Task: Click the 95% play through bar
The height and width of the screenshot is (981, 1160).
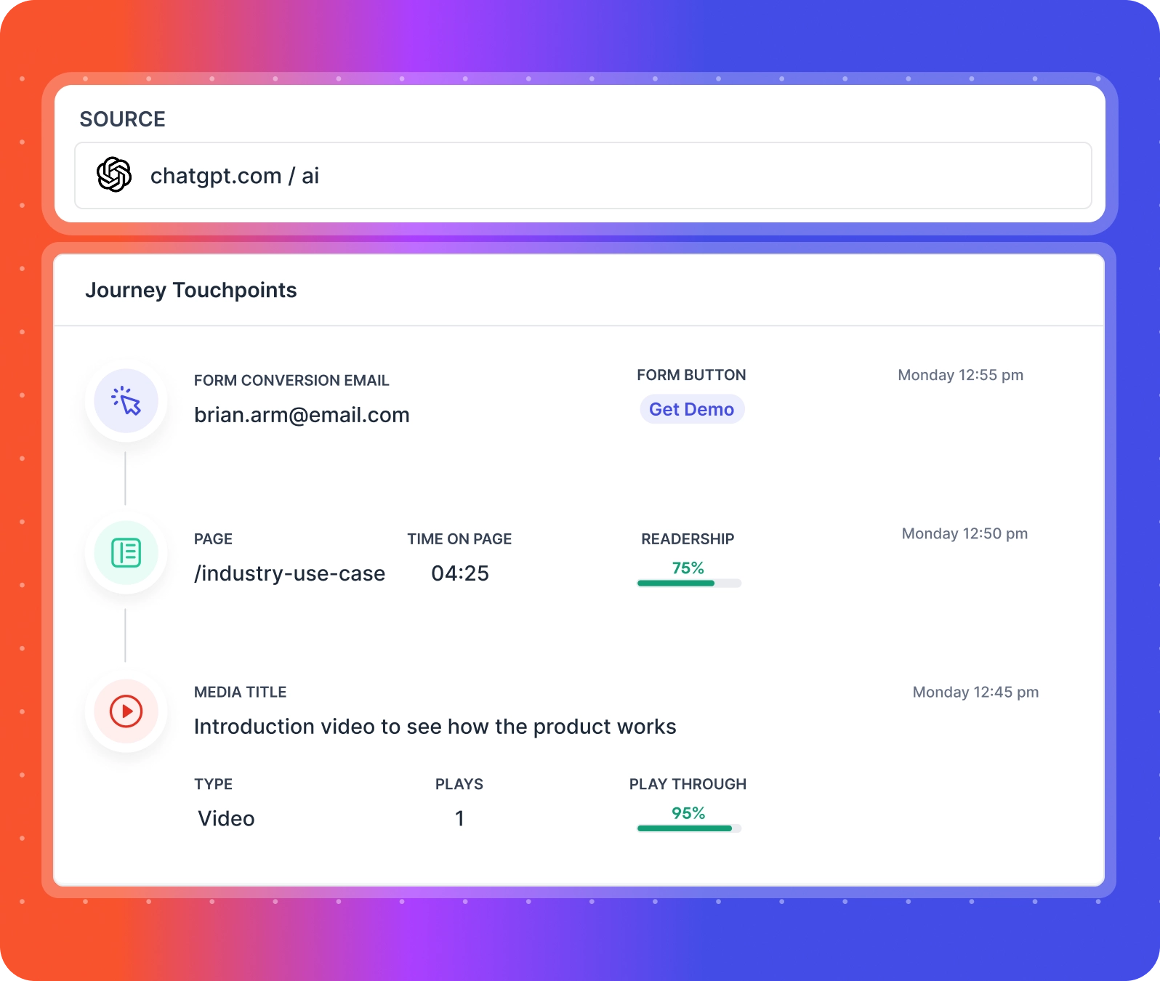Action: point(688,828)
